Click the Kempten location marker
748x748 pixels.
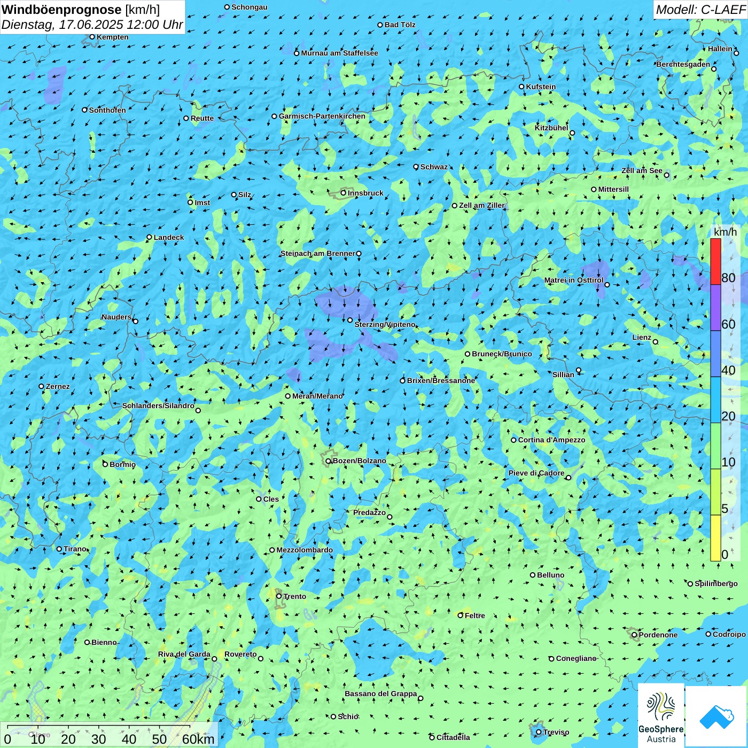click(x=92, y=37)
